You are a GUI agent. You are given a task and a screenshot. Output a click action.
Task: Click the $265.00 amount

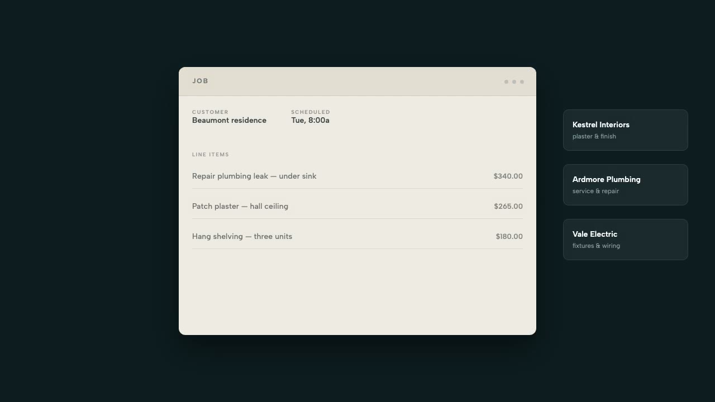tap(508, 206)
